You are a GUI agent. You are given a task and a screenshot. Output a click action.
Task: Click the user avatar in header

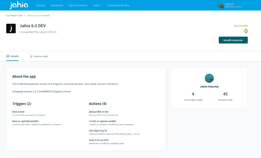[x=220, y=5]
